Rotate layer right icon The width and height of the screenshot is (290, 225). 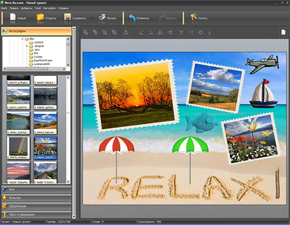pos(151,32)
